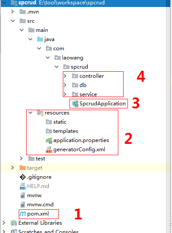Collapse the main folder arrow
Image resolution: width=172 pixels, height=233 pixels.
pos(22,30)
